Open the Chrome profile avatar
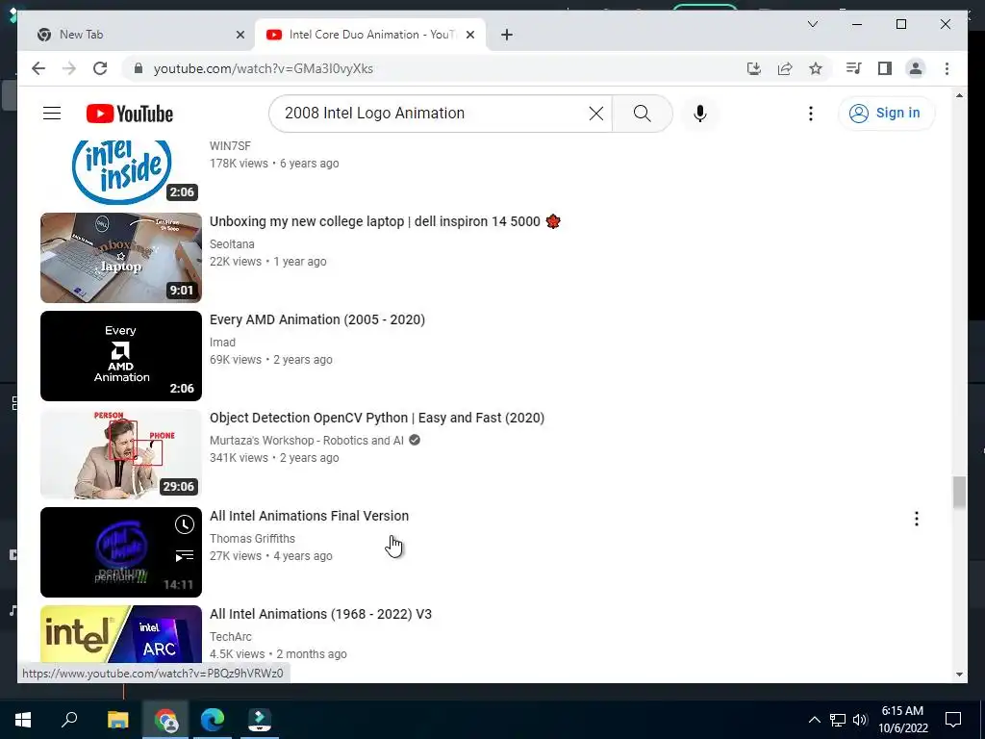The image size is (985, 739). [x=916, y=68]
